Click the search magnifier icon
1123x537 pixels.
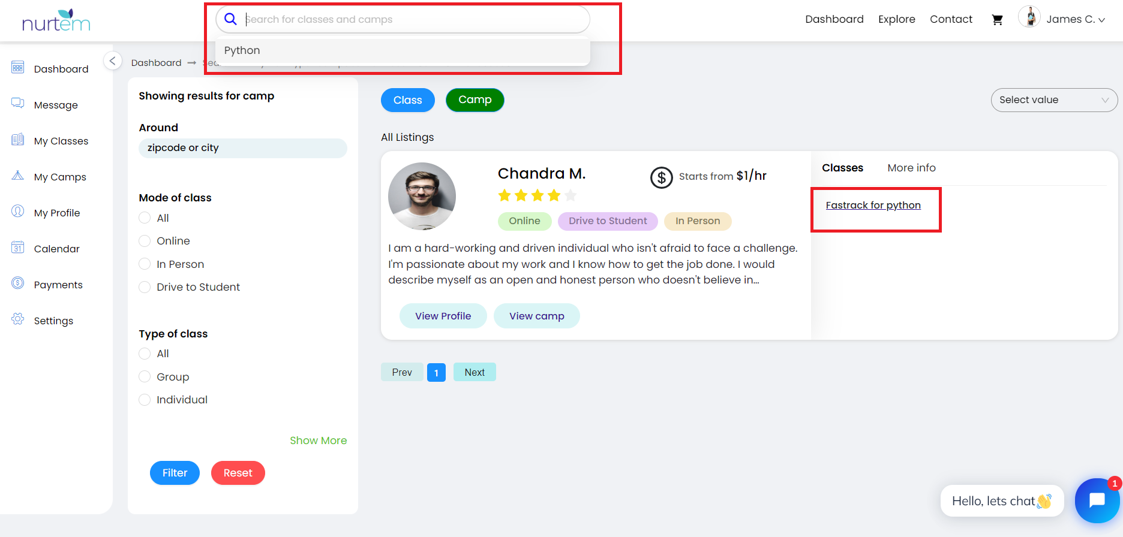tap(230, 19)
